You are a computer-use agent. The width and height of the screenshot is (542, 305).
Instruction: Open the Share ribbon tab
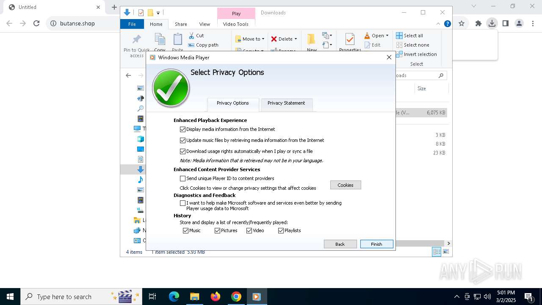[x=181, y=24]
